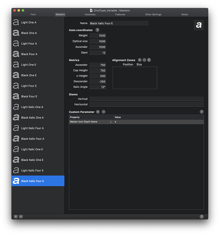Switch to the Masters tab
Image resolution: width=220 pixels, height=235 pixels.
(60, 14)
